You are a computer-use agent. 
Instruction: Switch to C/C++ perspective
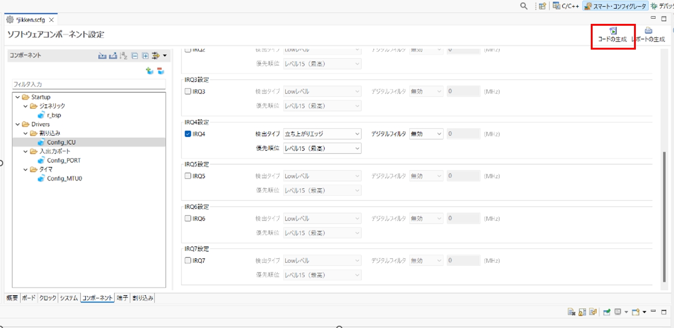(566, 6)
